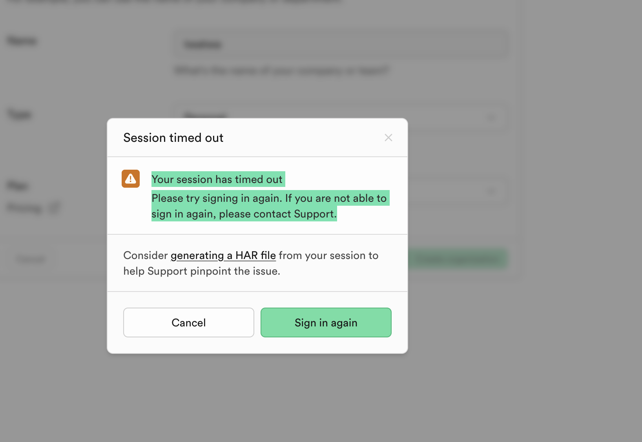Click the 'help Support pinpoint the issue' text
The image size is (642, 442).
tap(202, 271)
